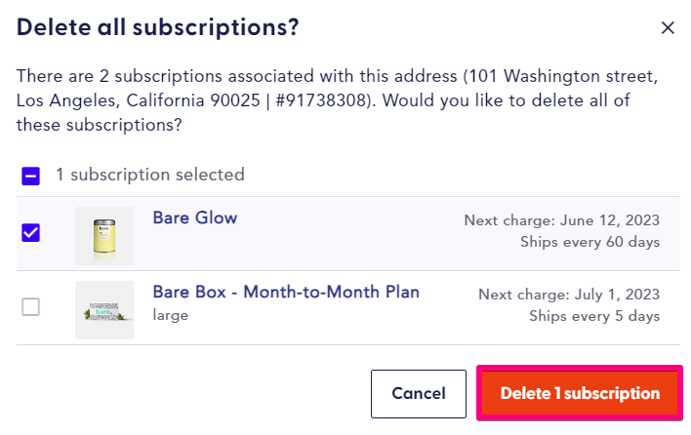This screenshot has width=691, height=435.
Task: Click the "Ships every 60 days" text
Action: pos(590,242)
